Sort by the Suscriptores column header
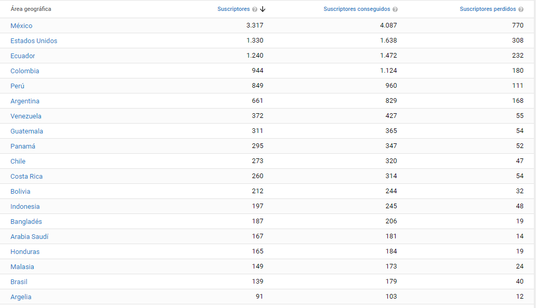536x308 pixels. 233,9
